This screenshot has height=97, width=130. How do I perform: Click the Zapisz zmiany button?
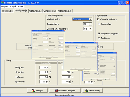coord(92,91)
